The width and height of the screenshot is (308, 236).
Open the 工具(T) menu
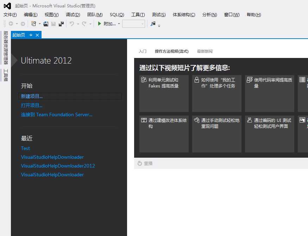click(138, 15)
